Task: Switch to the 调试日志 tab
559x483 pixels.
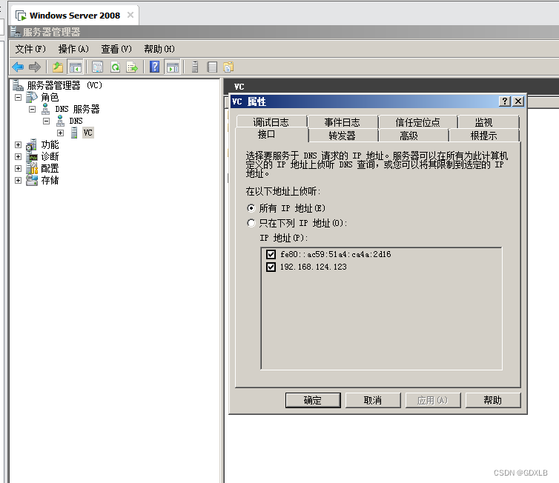Action: (x=271, y=122)
